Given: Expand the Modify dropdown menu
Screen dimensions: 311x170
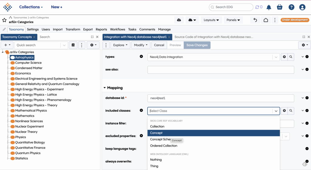Looking at the screenshot, I should pos(141,45).
